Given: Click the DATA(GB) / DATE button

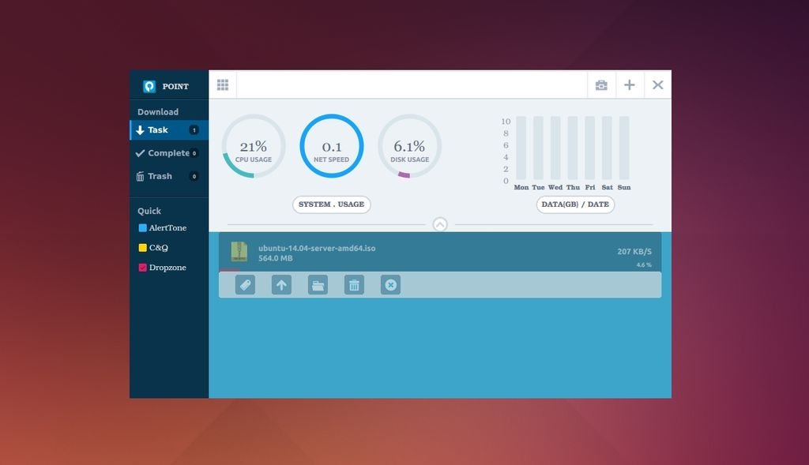Looking at the screenshot, I should [x=575, y=204].
